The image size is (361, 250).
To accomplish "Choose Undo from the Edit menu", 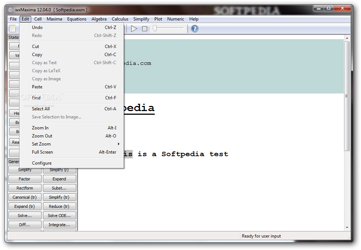I will (72, 27).
